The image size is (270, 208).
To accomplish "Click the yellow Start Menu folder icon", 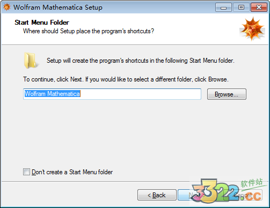I will coord(31,61).
